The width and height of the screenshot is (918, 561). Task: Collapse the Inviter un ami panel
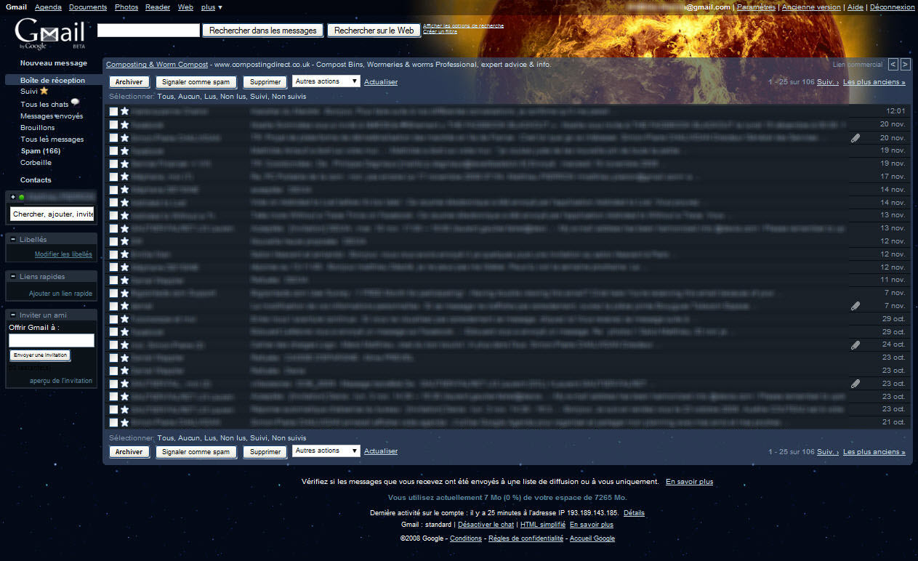pos(13,315)
